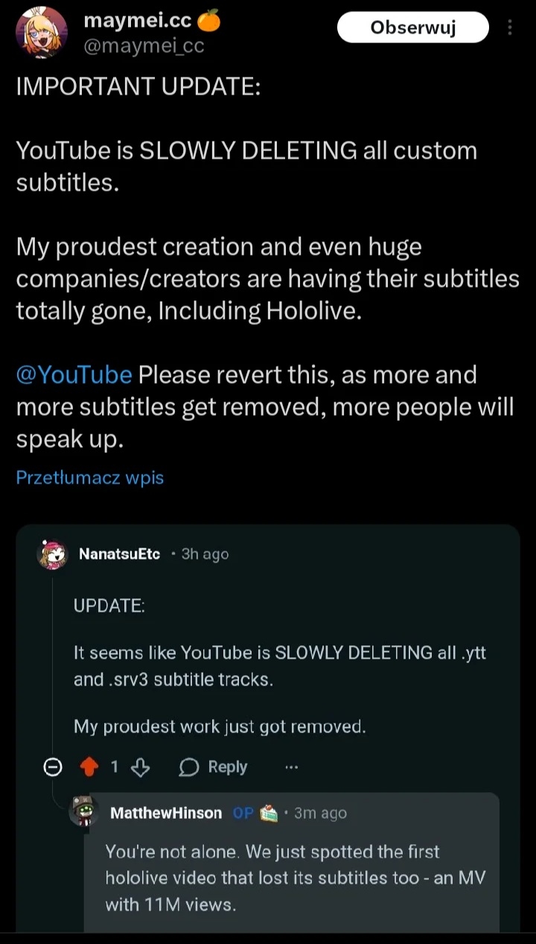Open MatthewHinson username link

tap(165, 813)
